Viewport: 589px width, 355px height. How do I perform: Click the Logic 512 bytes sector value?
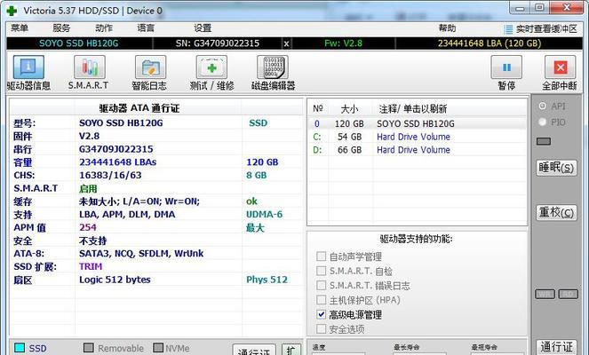coord(115,280)
